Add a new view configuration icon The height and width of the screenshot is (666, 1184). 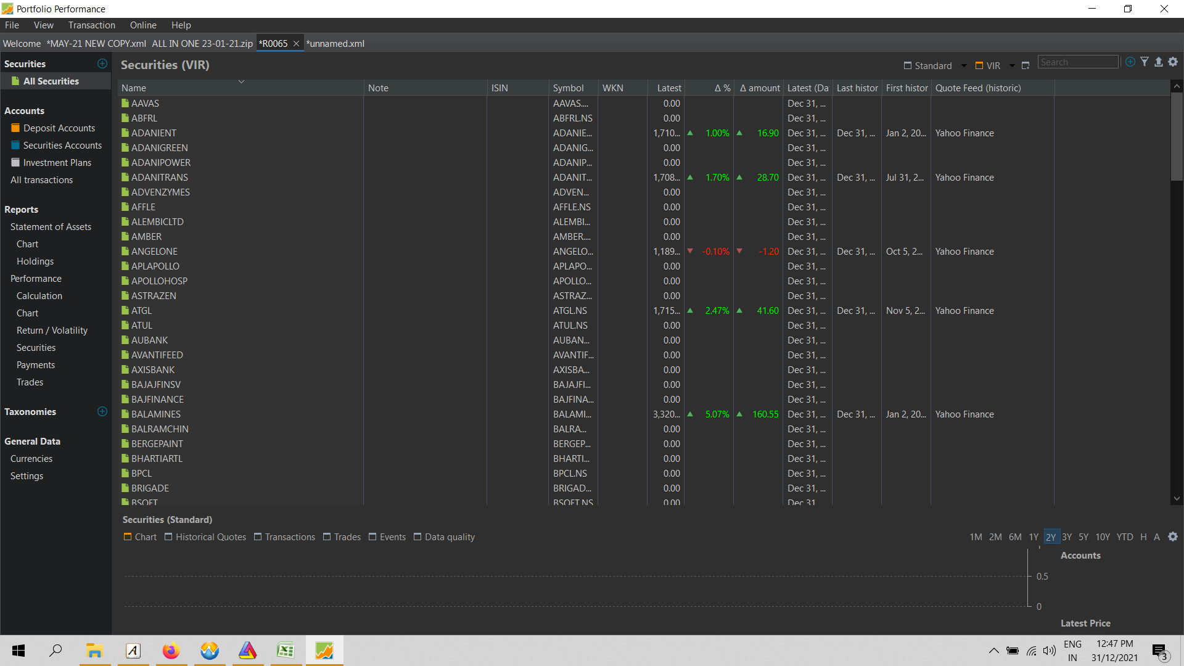[x=1026, y=66]
